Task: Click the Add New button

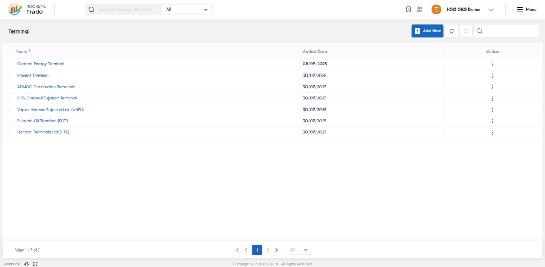Action: 427,31
